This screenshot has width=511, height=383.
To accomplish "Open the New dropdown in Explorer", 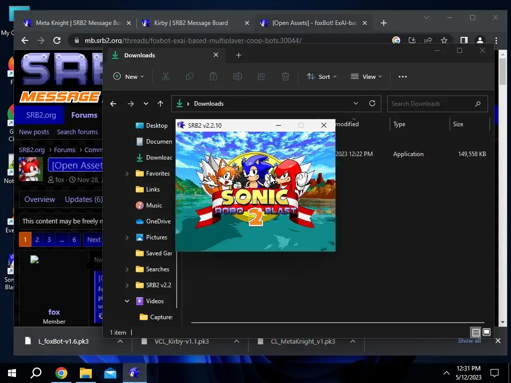I will tap(128, 76).
